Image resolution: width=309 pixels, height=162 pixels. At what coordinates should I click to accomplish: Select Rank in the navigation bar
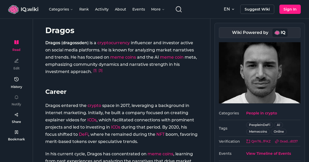[84, 9]
